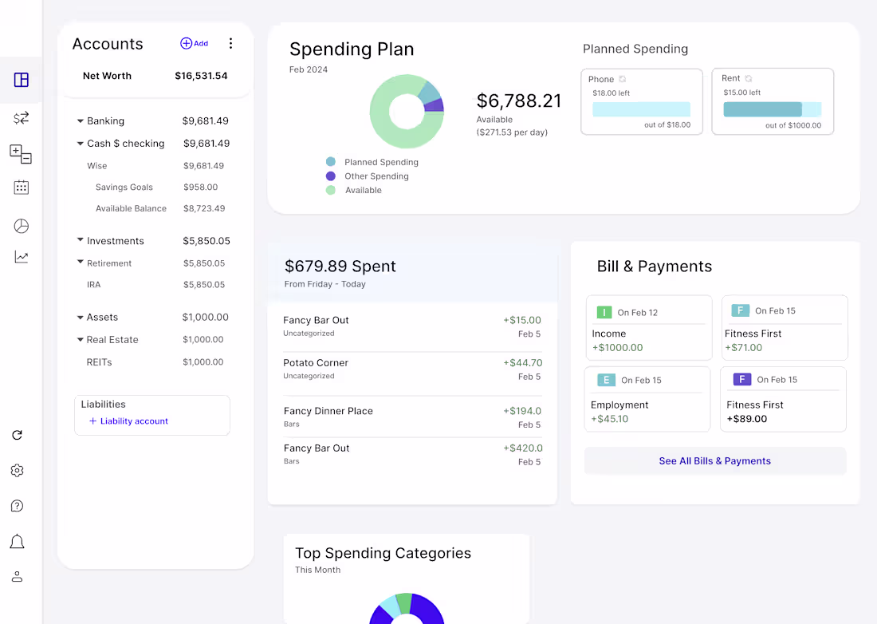Click the three-dot Accounts menu
Viewport: 877px width, 624px height.
tap(231, 44)
